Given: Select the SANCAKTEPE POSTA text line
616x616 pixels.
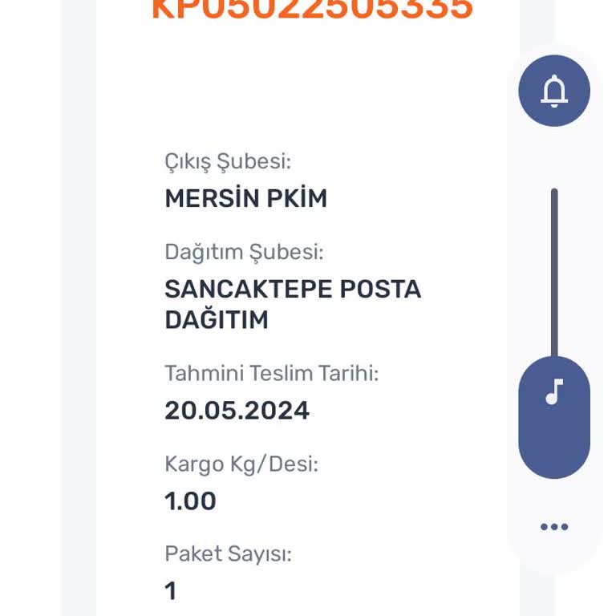Looking at the screenshot, I should tap(293, 289).
